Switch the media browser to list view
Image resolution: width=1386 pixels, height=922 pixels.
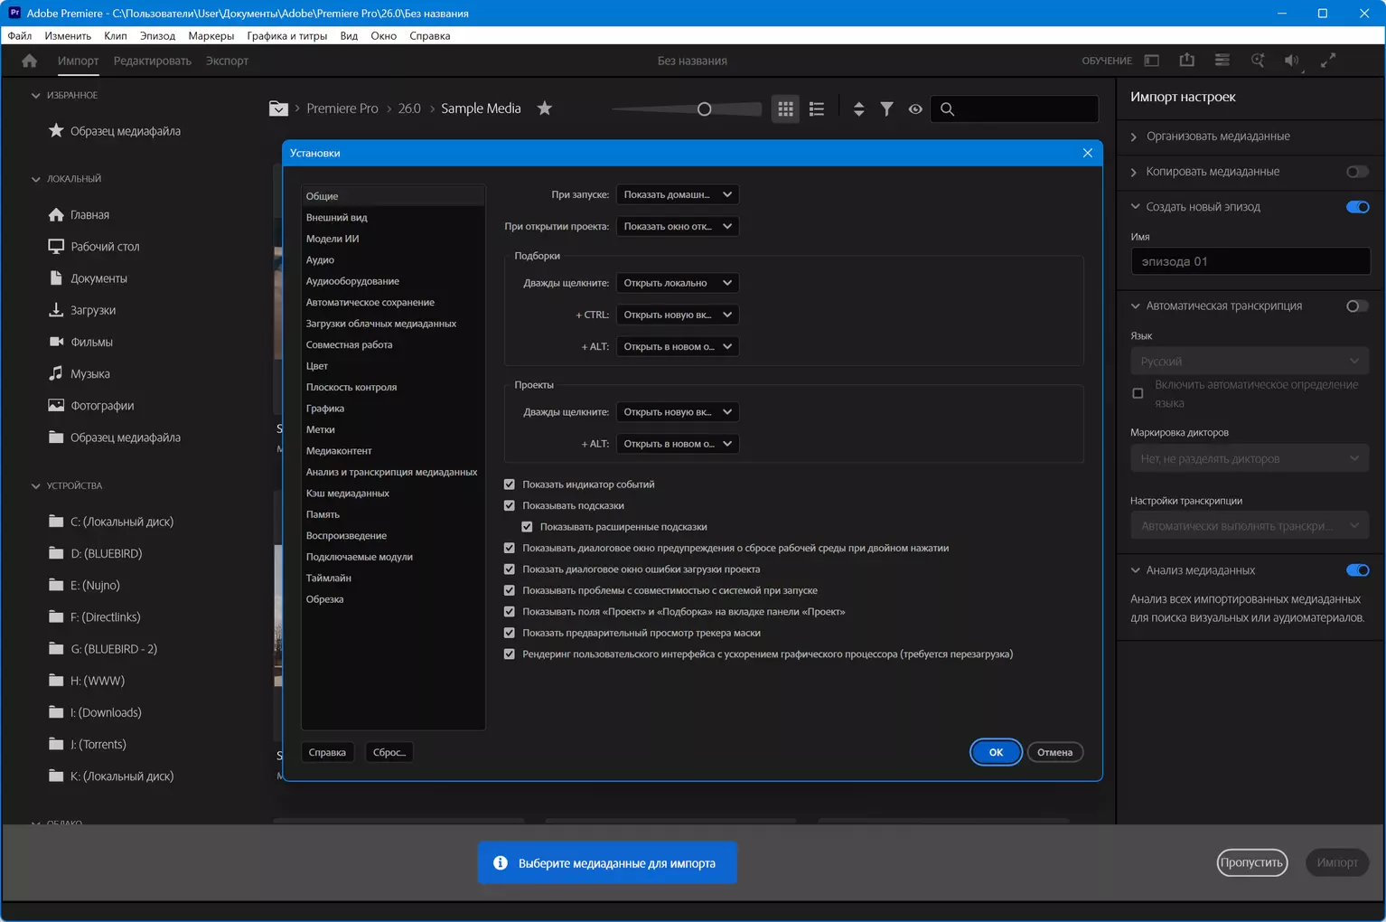[817, 108]
